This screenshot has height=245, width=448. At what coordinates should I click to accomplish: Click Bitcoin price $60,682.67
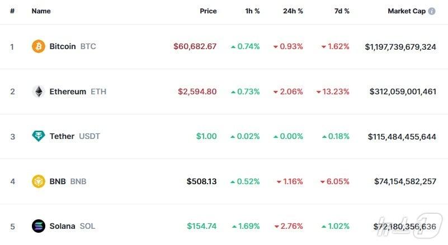195,46
